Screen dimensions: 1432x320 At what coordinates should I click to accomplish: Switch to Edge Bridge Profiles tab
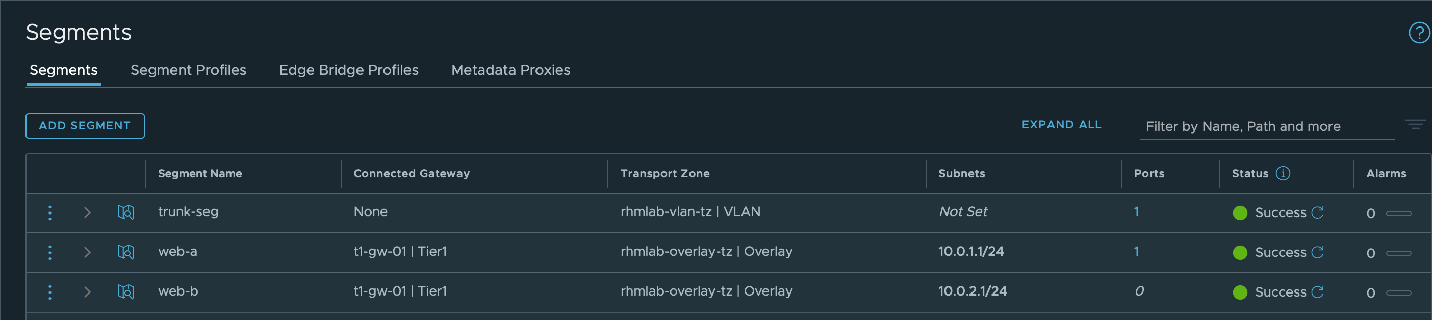pos(348,70)
